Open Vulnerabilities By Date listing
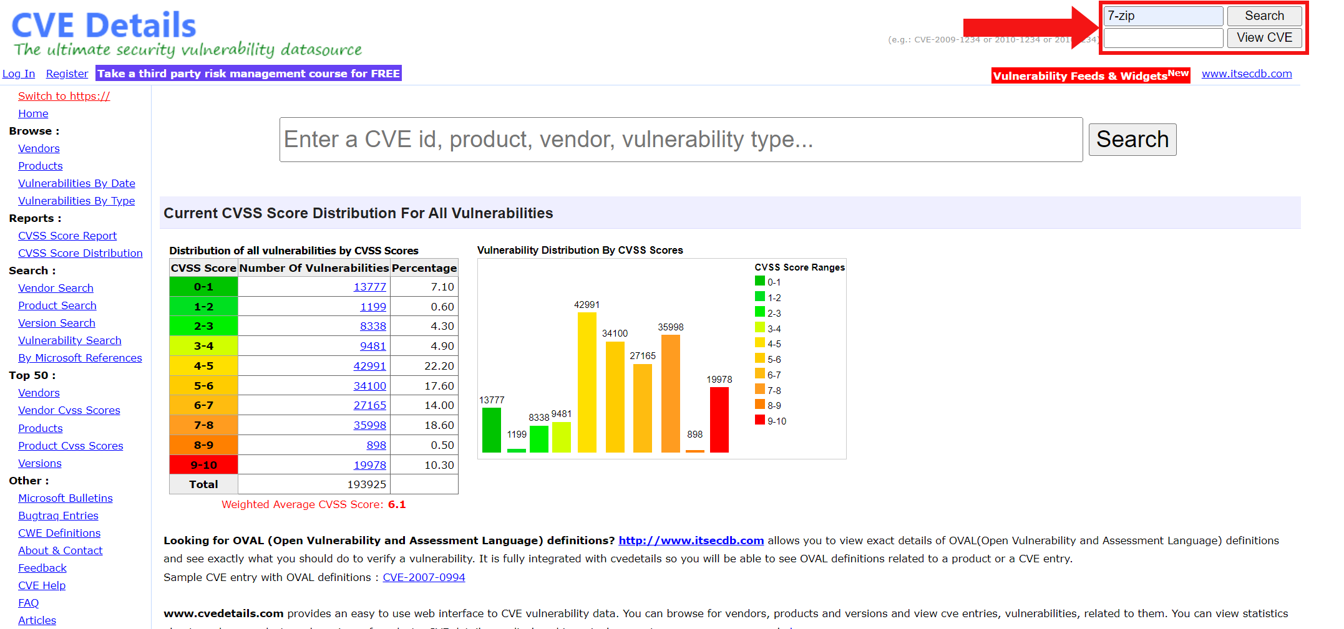 click(76, 183)
